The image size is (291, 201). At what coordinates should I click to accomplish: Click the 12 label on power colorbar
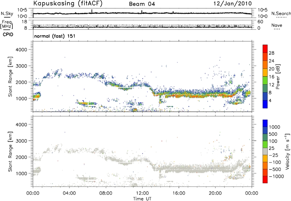tap(271, 85)
